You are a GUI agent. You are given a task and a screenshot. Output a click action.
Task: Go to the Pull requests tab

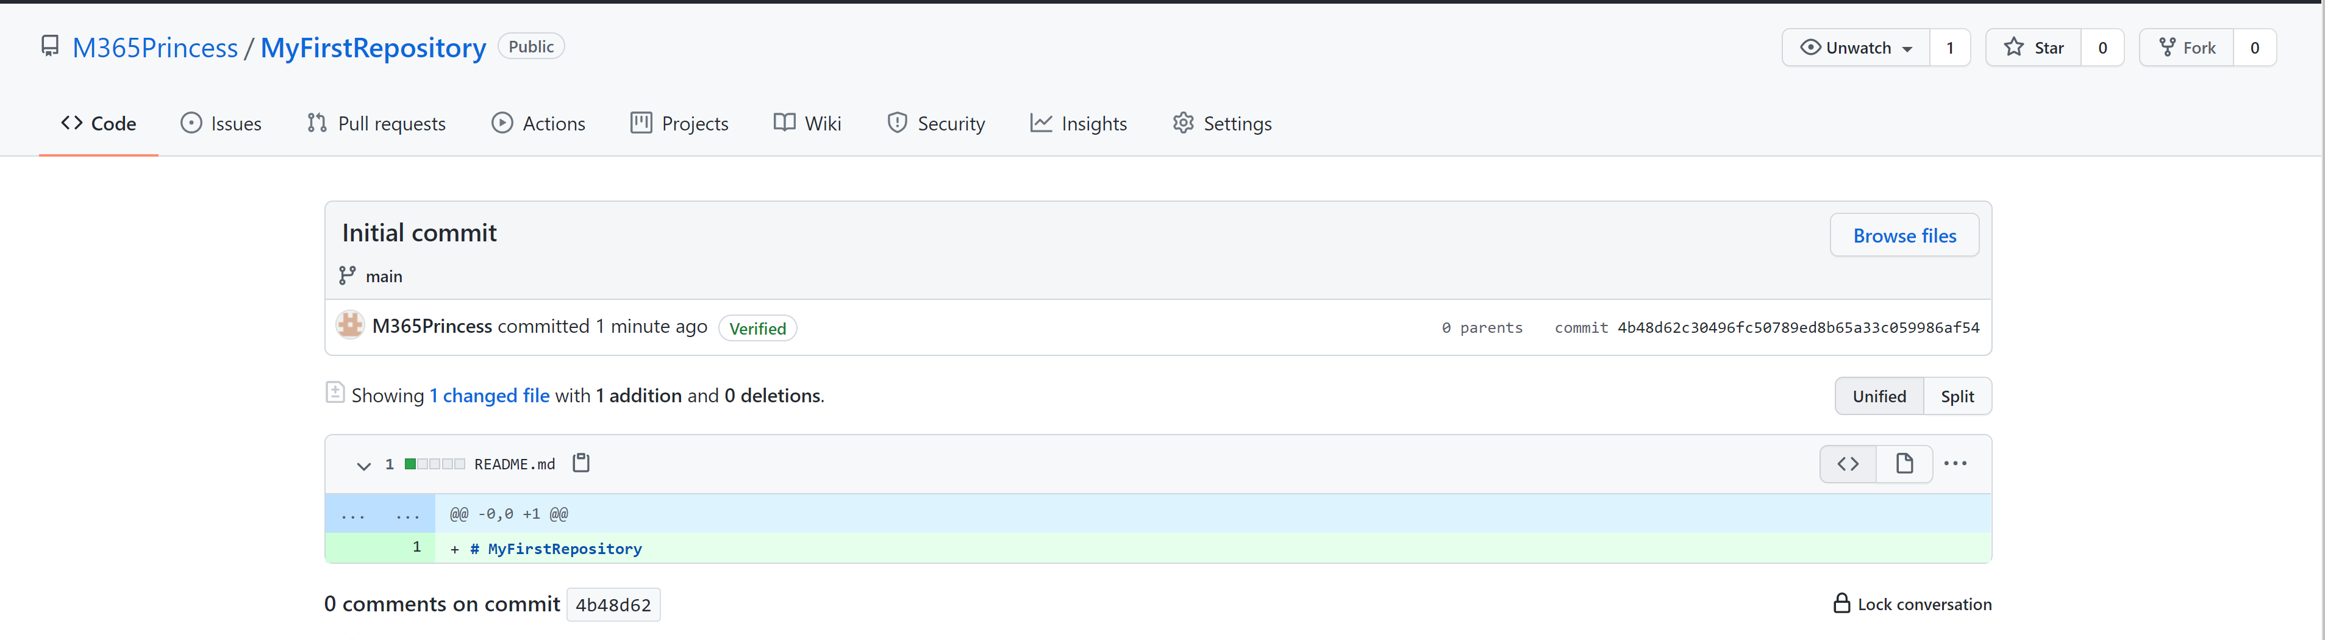[x=376, y=124]
